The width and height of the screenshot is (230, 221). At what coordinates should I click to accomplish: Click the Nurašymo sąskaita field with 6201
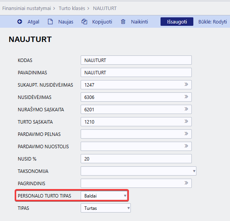(x=136, y=109)
